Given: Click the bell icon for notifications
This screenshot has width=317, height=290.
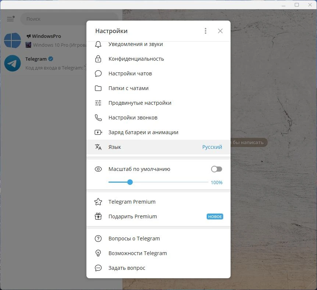Looking at the screenshot, I should coord(98,44).
